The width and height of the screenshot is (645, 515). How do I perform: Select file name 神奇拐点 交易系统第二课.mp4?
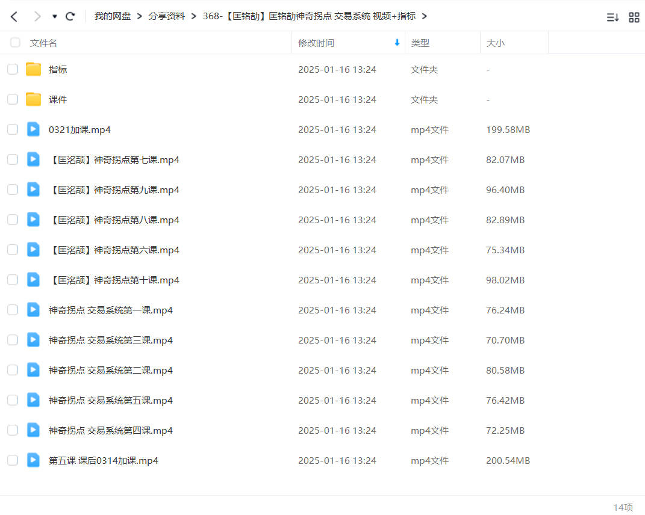coord(111,371)
